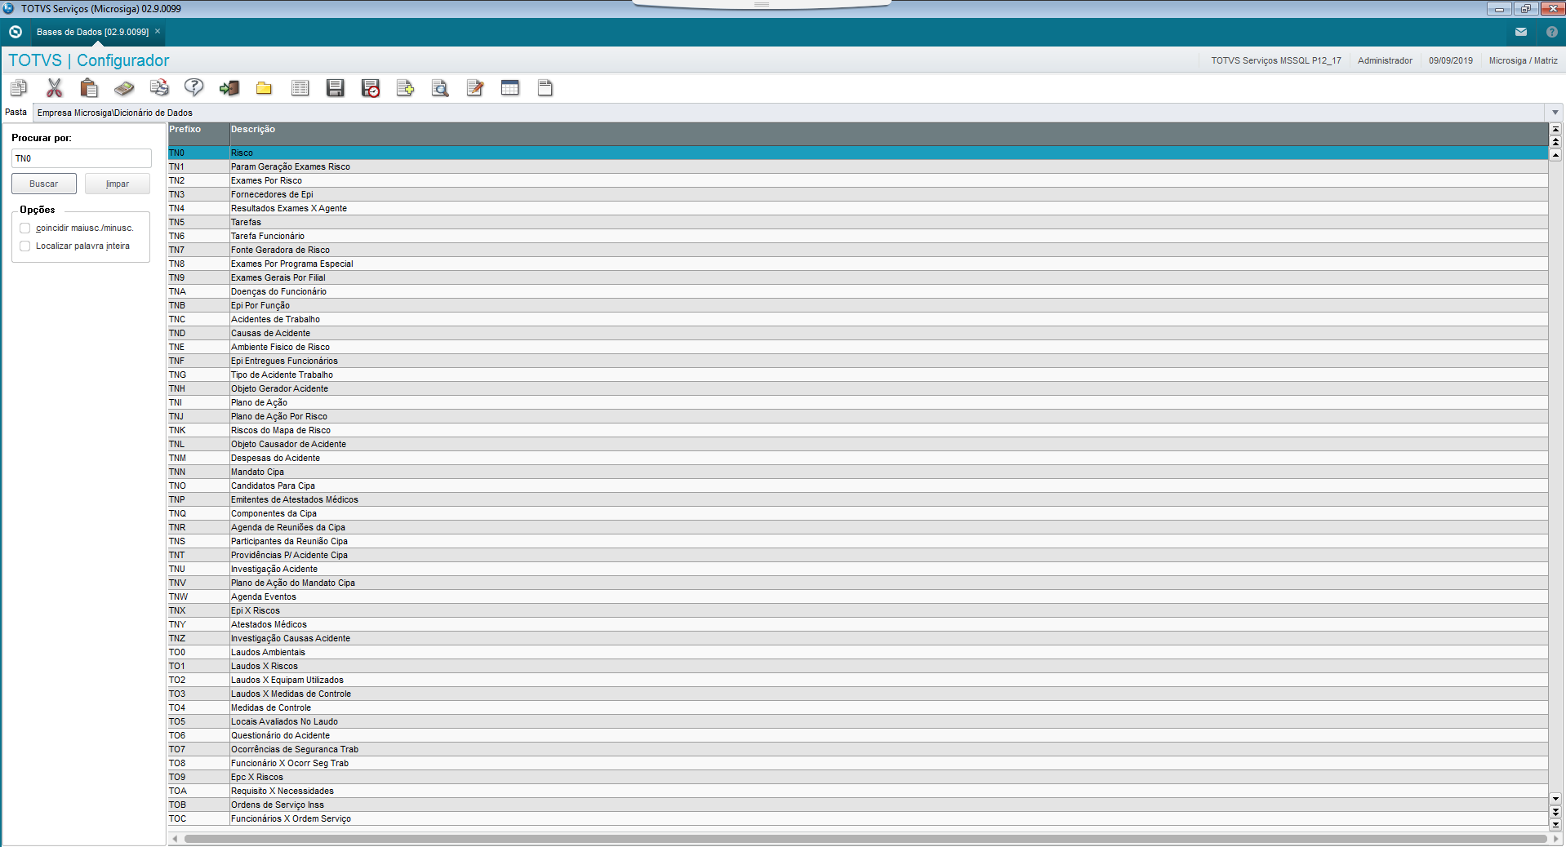Open the calculator toolbar icon
The image size is (1566, 847).
pyautogui.click(x=124, y=88)
